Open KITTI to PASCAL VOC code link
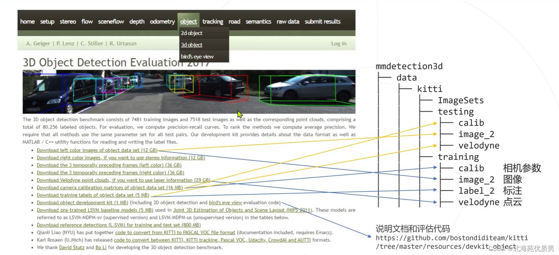This screenshot has width=559, height=255. tap(175, 233)
